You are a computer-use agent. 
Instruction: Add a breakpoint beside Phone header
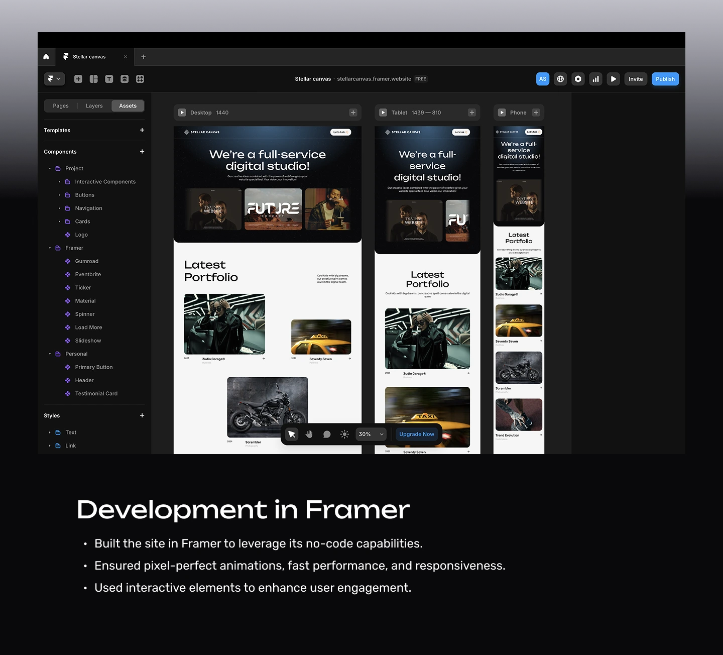(536, 113)
